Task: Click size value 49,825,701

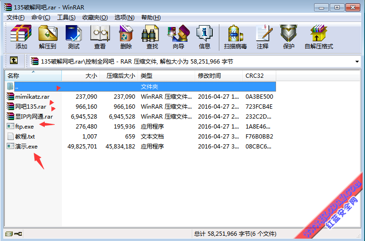Action: pyautogui.click(x=82, y=147)
